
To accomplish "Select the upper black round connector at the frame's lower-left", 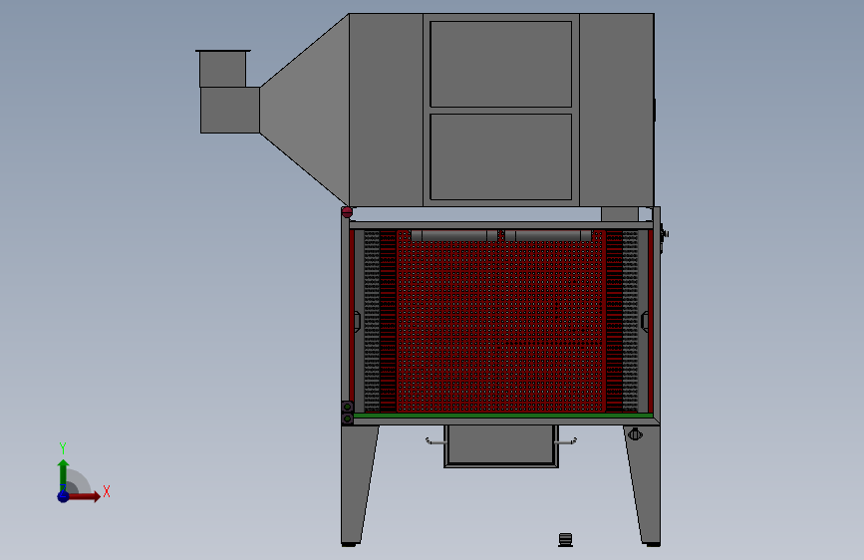I will click(347, 408).
